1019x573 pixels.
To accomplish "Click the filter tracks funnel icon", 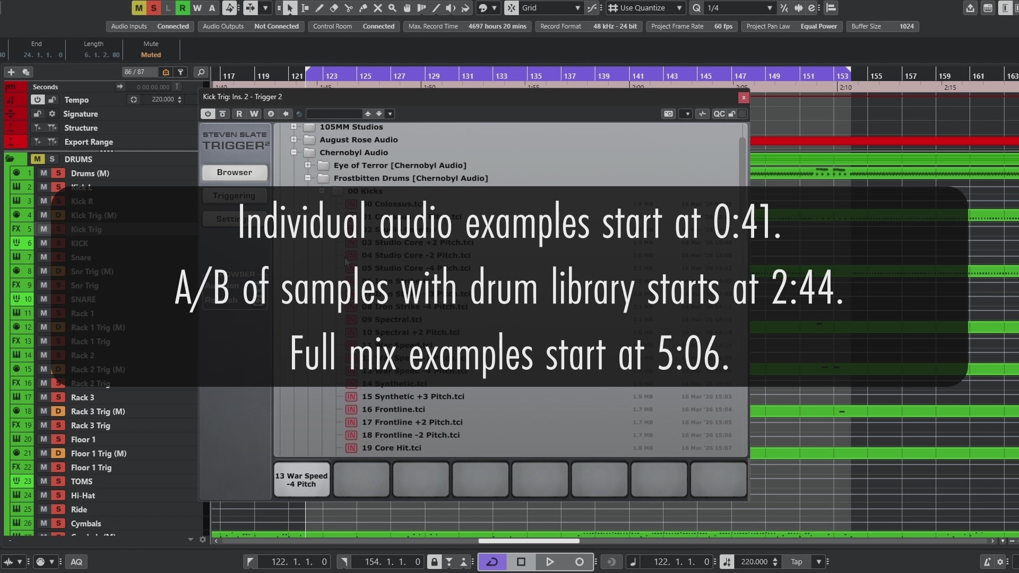I will click(181, 72).
